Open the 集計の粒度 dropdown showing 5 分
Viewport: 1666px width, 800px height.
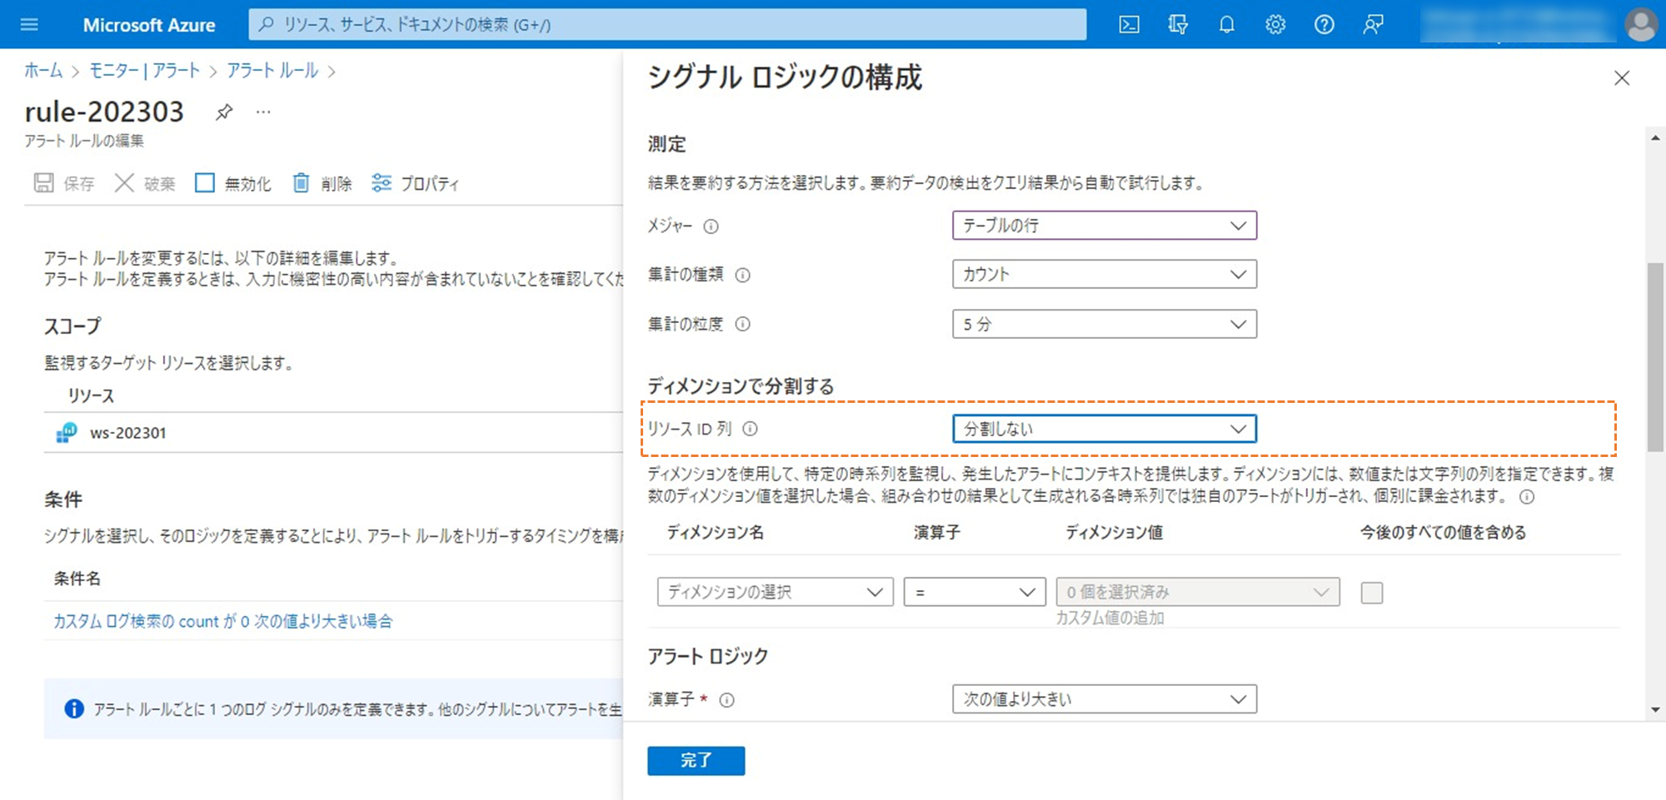[x=1104, y=324]
